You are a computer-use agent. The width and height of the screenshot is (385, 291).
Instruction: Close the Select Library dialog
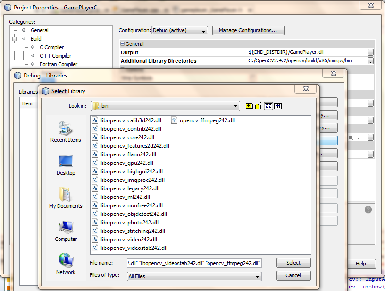[x=306, y=89]
